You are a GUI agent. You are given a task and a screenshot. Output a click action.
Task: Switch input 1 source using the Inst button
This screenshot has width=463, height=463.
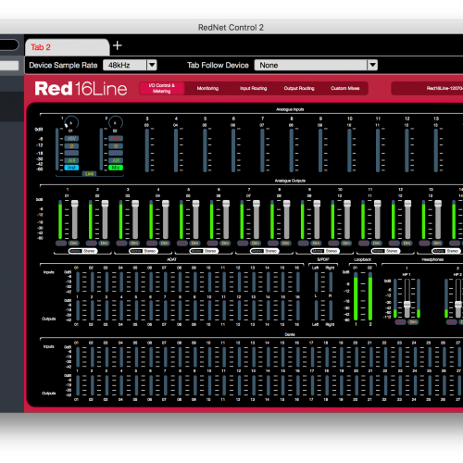[71, 168]
